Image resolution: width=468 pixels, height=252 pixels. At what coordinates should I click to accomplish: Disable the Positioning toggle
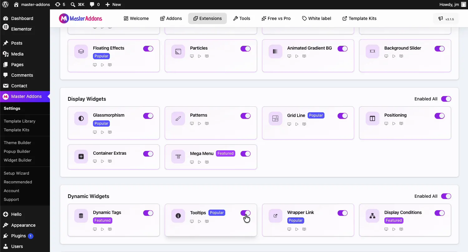[x=440, y=116]
